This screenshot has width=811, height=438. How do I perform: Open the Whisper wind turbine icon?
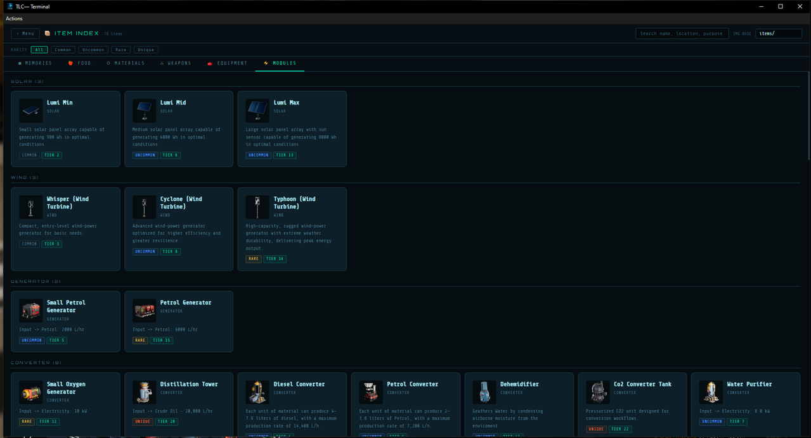click(31, 207)
